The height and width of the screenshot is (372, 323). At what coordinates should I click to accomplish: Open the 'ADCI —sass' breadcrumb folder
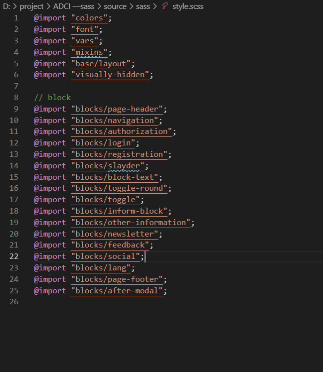pyautogui.click(x=74, y=6)
